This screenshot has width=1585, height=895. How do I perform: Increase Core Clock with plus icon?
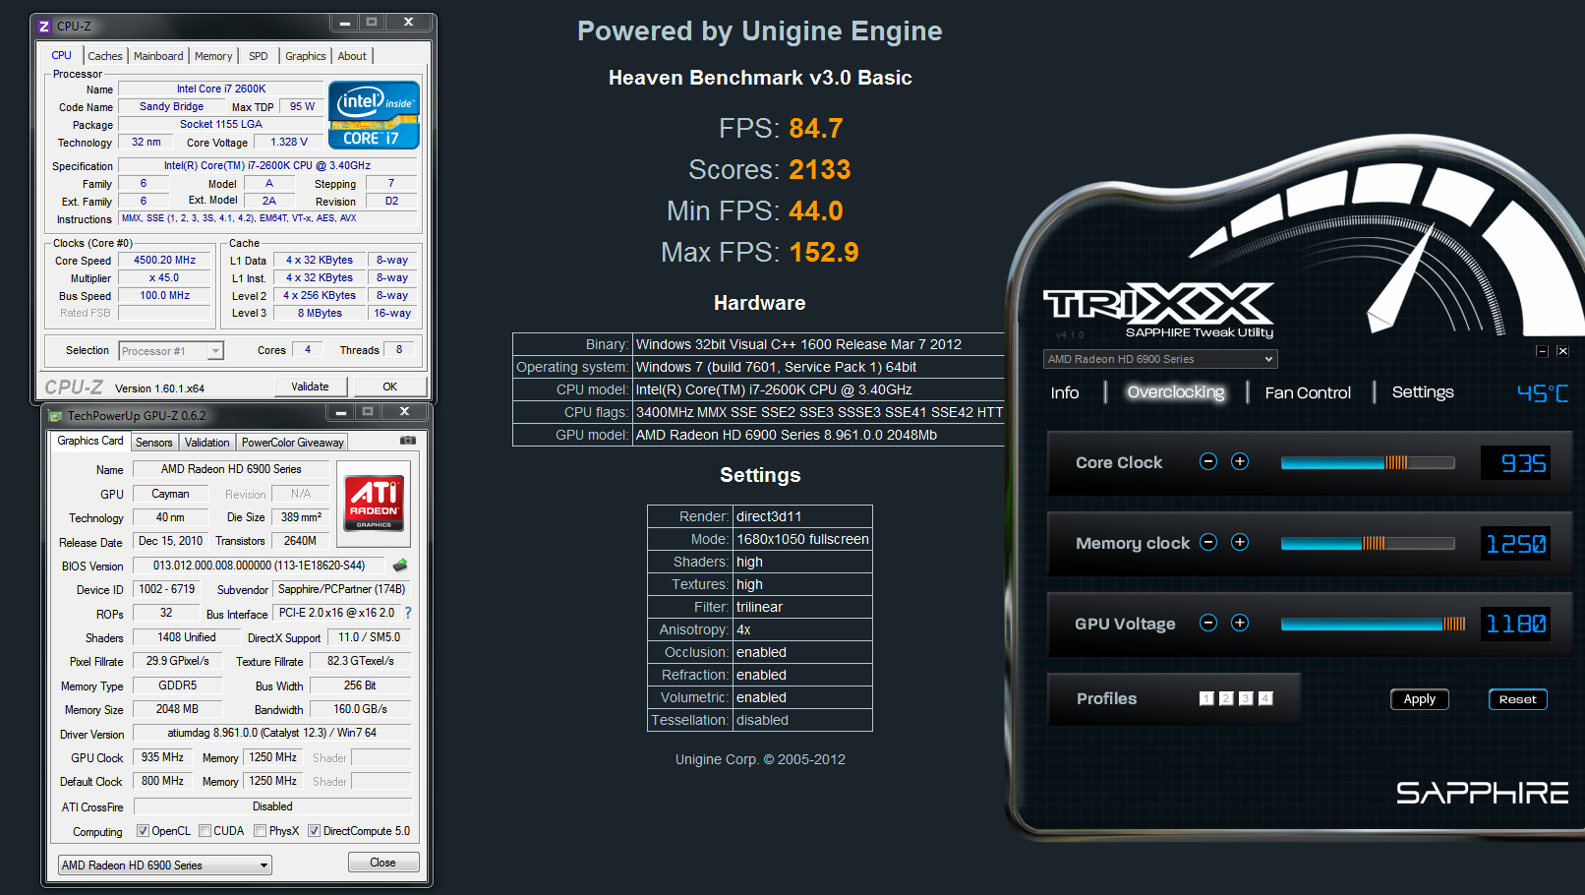point(1240,461)
